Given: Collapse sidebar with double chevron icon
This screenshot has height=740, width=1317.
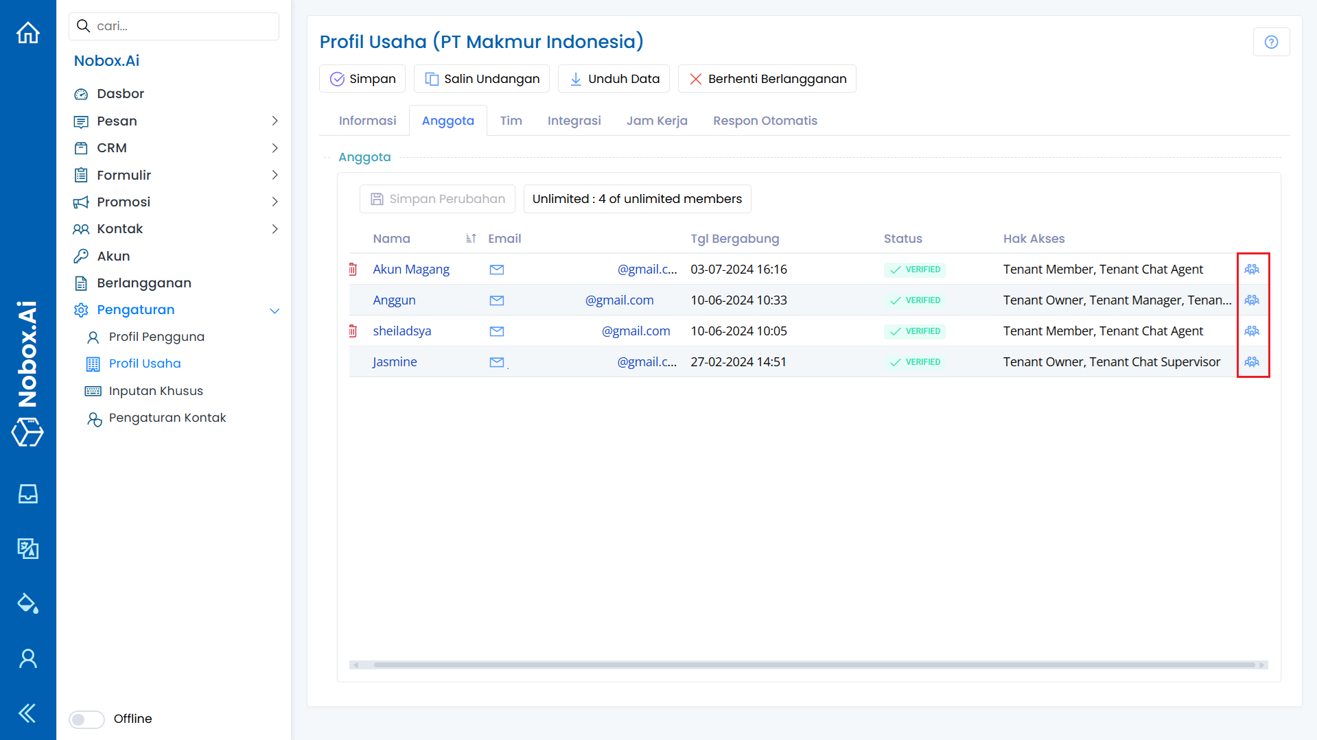Looking at the screenshot, I should [x=28, y=713].
